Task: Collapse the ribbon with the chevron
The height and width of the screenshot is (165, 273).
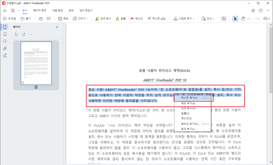Action: (268, 11)
